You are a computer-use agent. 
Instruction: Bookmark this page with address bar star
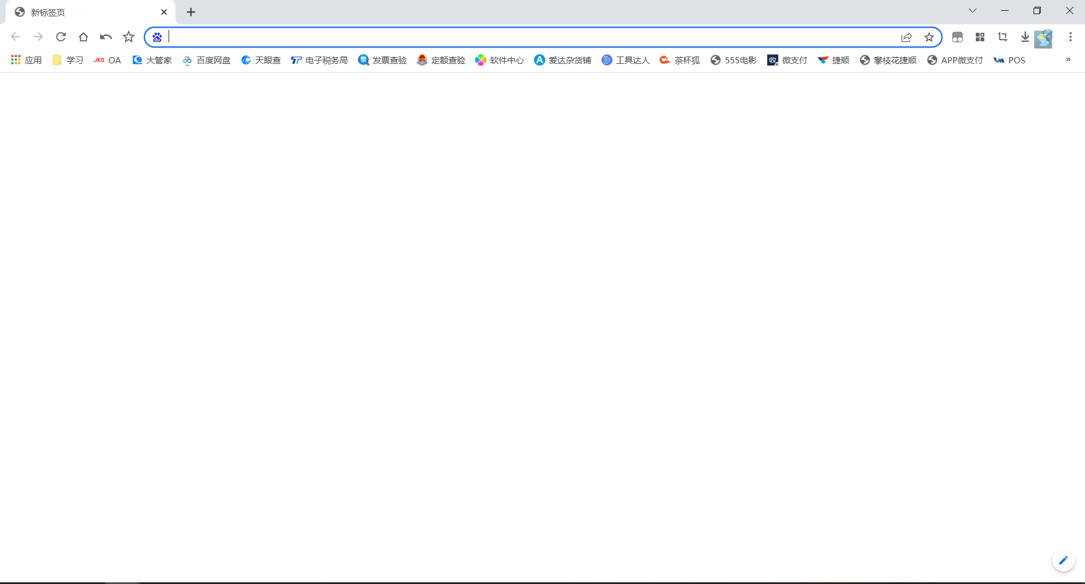click(x=929, y=37)
